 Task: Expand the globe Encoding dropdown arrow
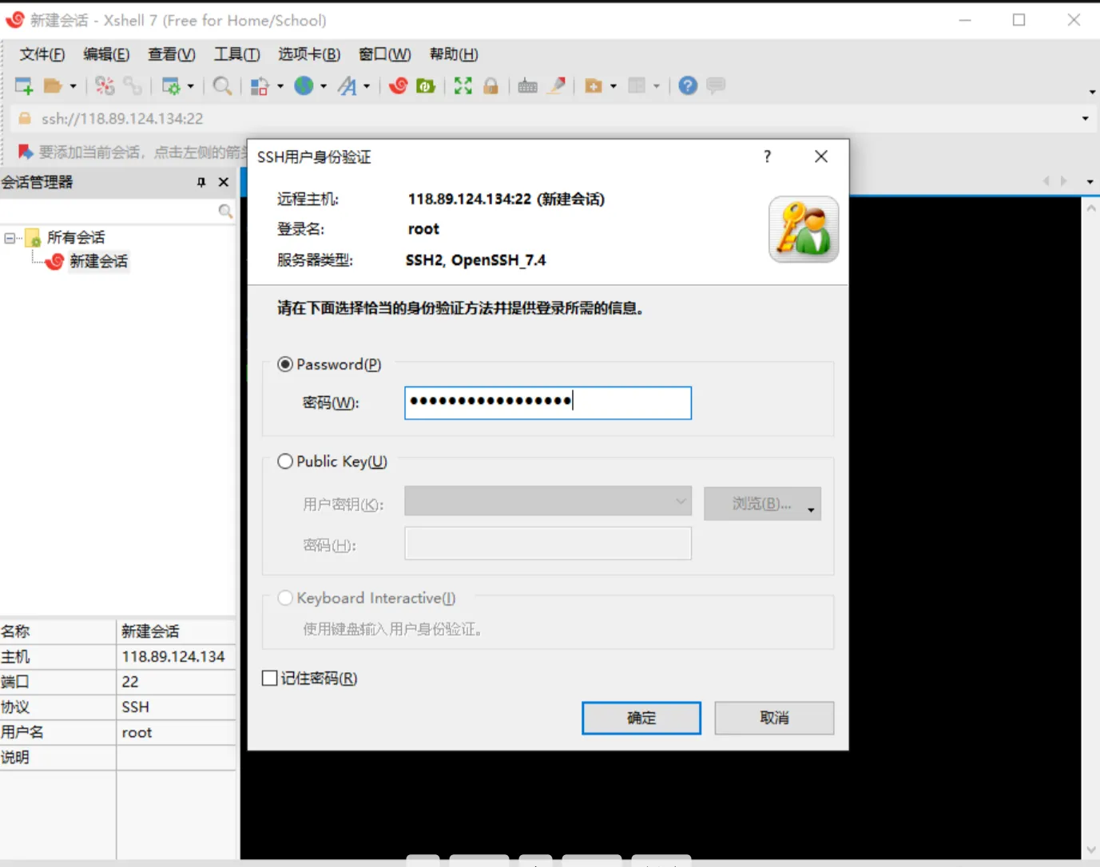click(323, 86)
